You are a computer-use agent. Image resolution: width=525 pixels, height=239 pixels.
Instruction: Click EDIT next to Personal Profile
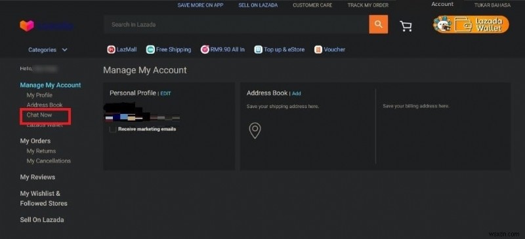pyautogui.click(x=165, y=94)
